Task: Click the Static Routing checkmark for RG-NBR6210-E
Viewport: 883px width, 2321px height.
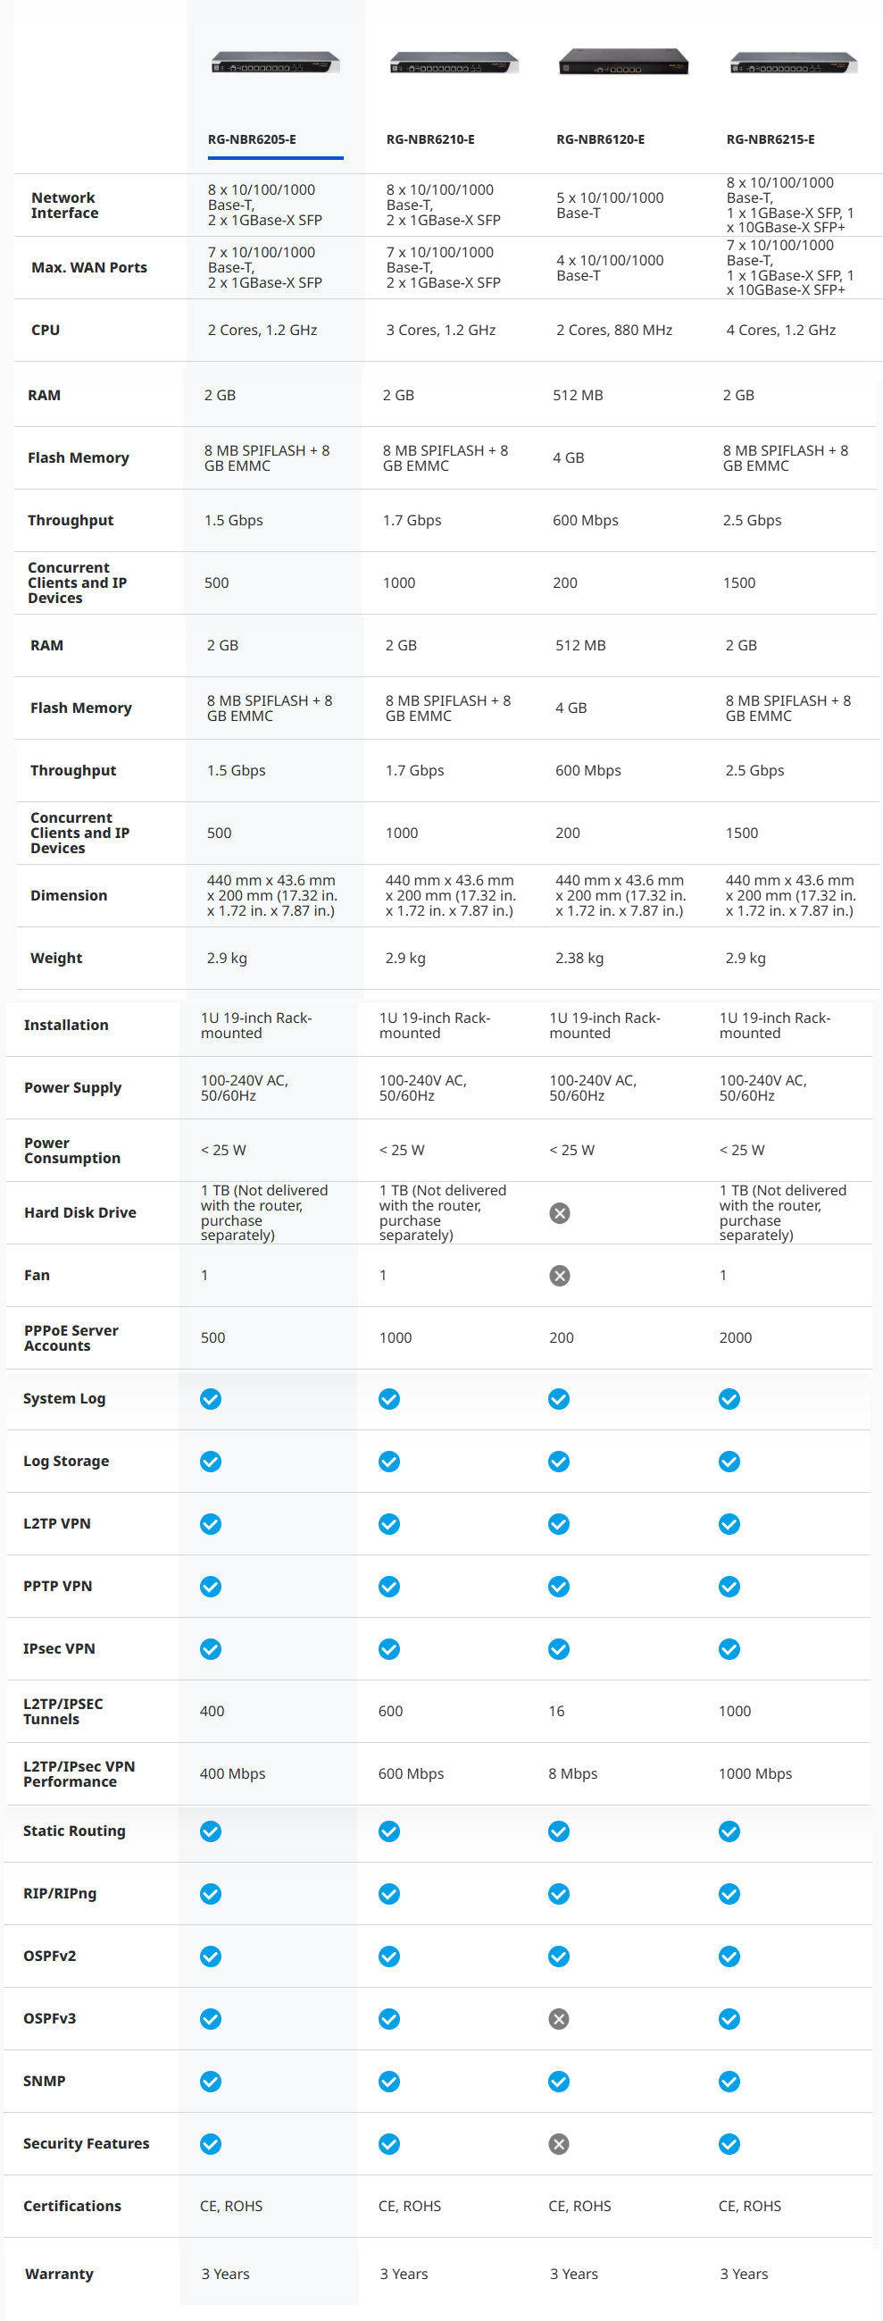Action: pos(389,1831)
